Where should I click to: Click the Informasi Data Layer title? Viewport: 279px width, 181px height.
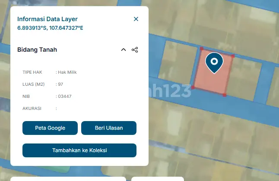coord(48,19)
